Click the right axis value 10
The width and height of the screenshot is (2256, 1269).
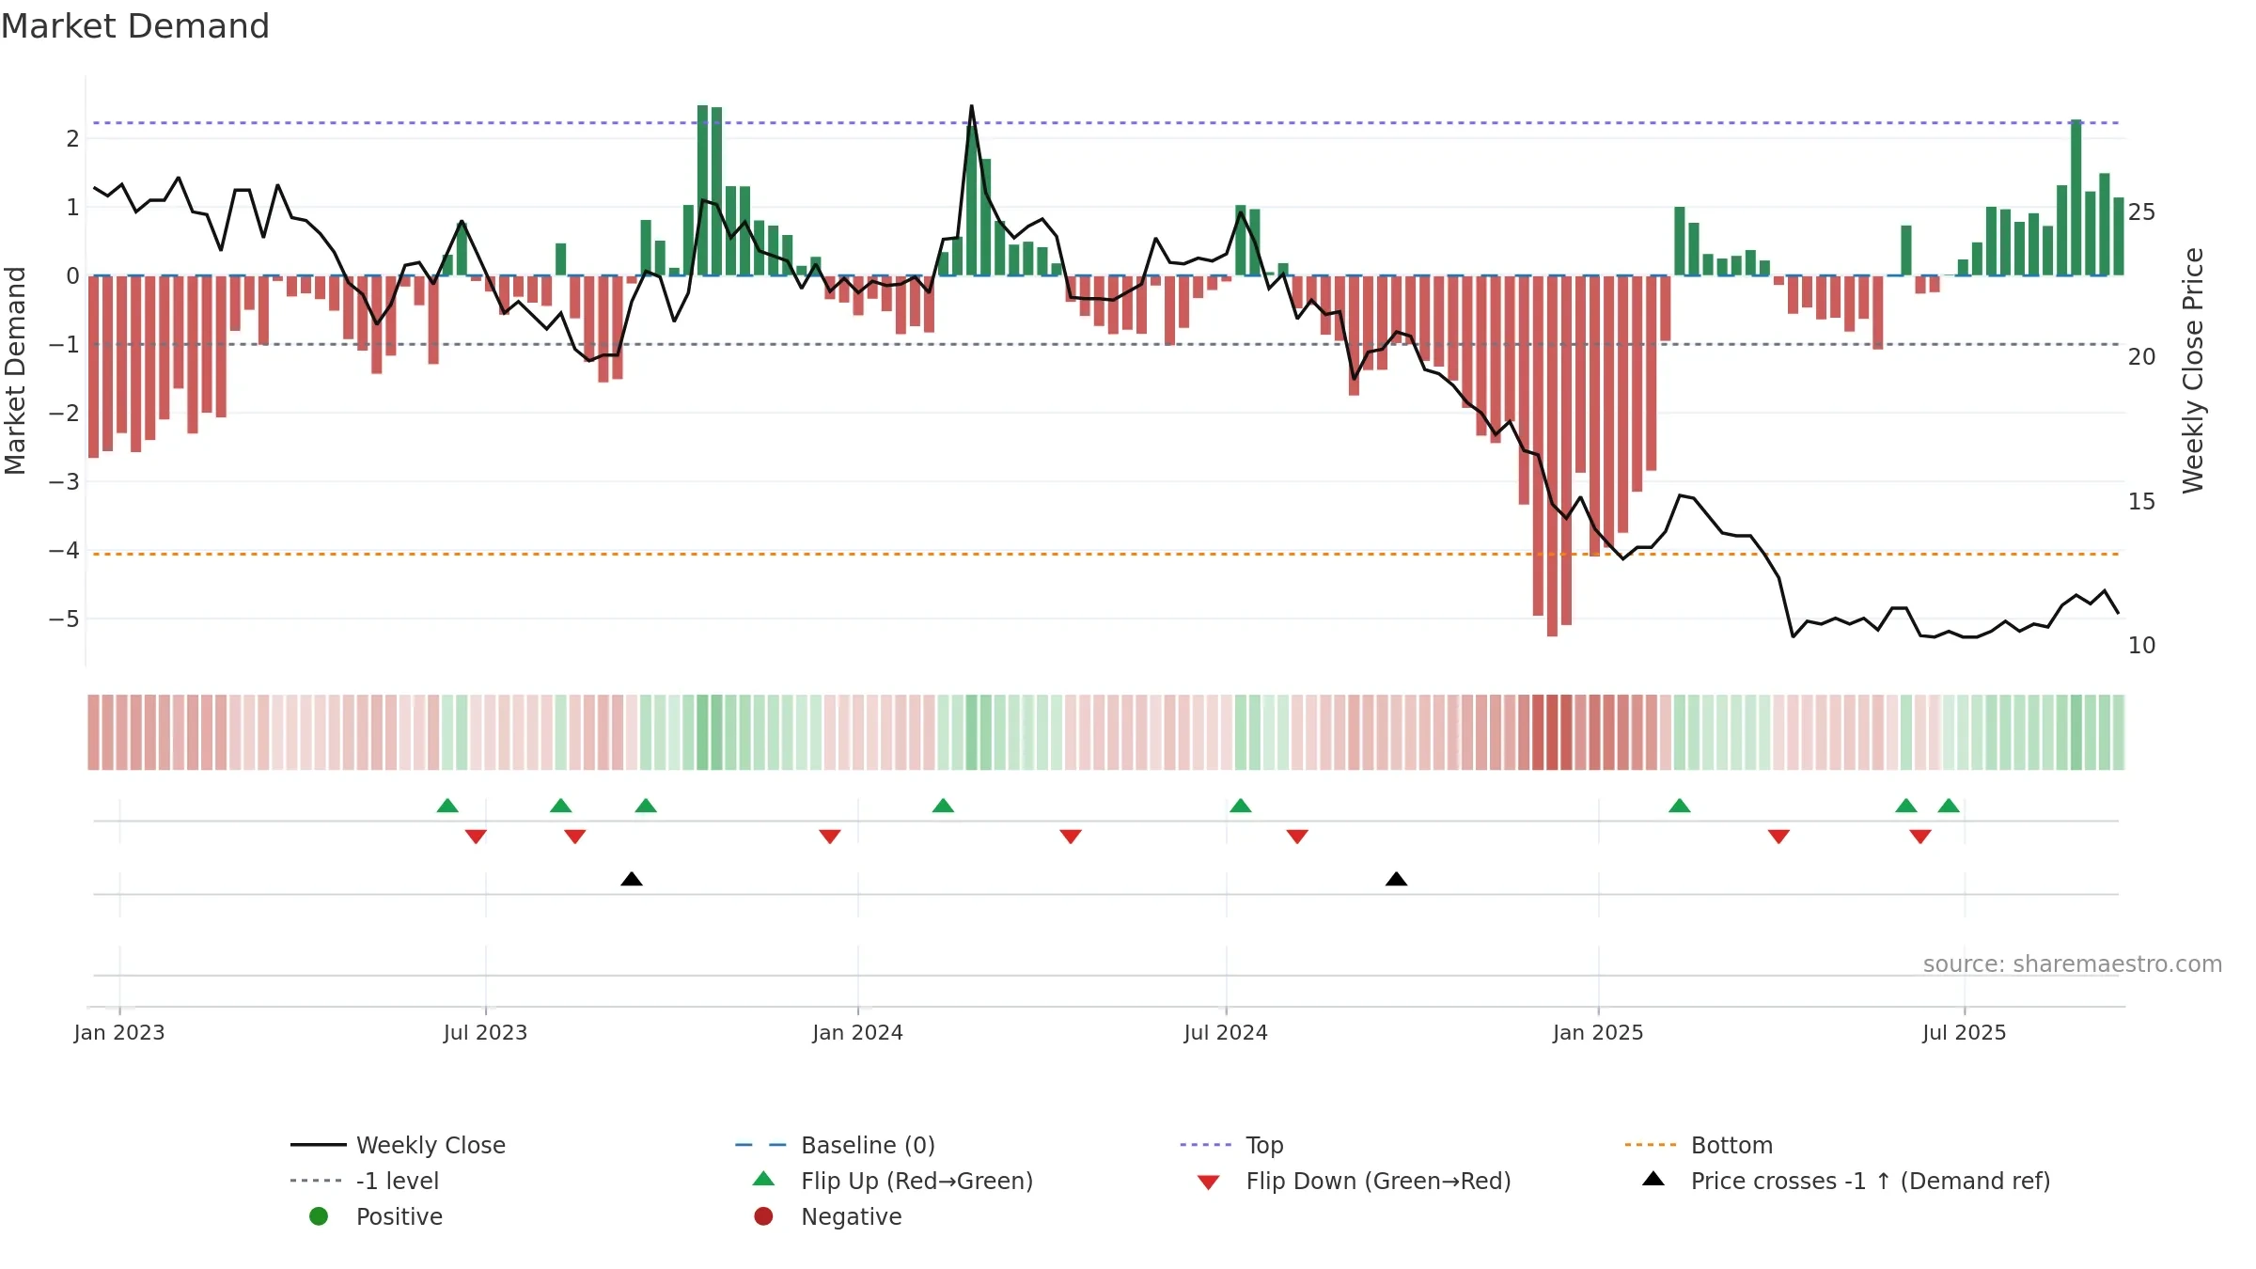[2141, 646]
